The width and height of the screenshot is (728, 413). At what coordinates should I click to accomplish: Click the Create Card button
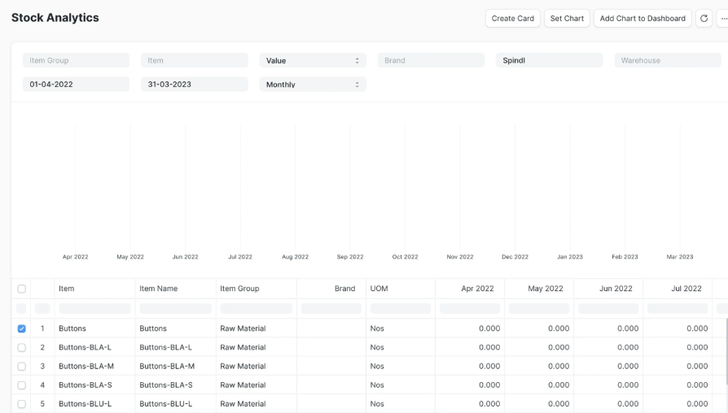[512, 19]
